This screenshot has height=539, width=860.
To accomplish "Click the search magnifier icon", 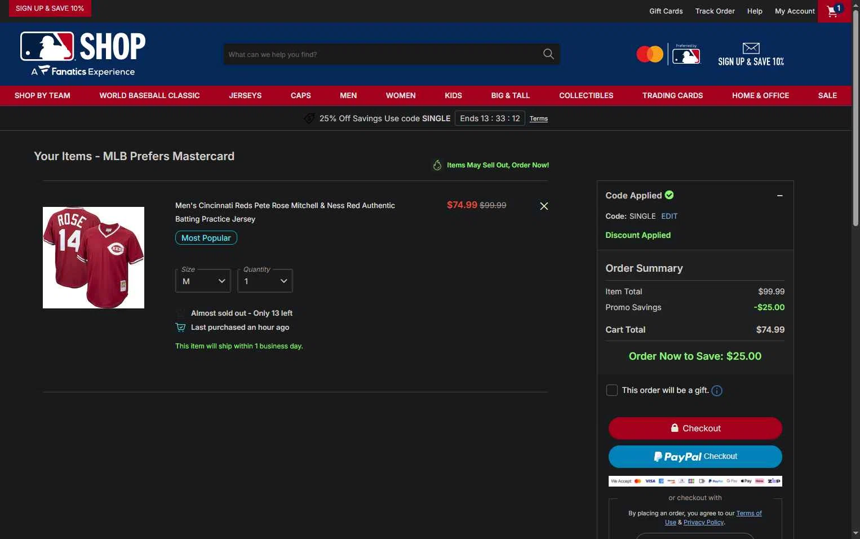I will (x=548, y=54).
